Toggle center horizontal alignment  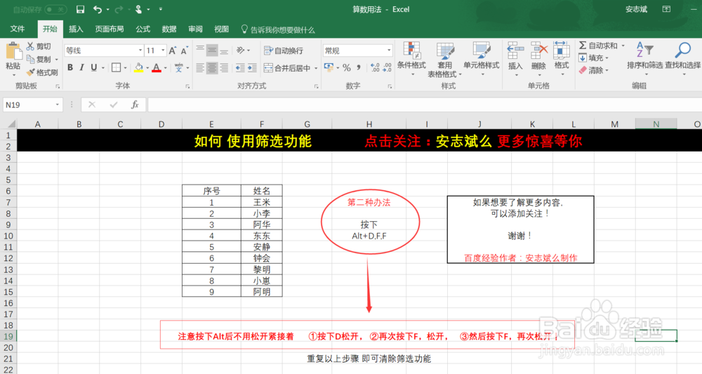coord(212,68)
